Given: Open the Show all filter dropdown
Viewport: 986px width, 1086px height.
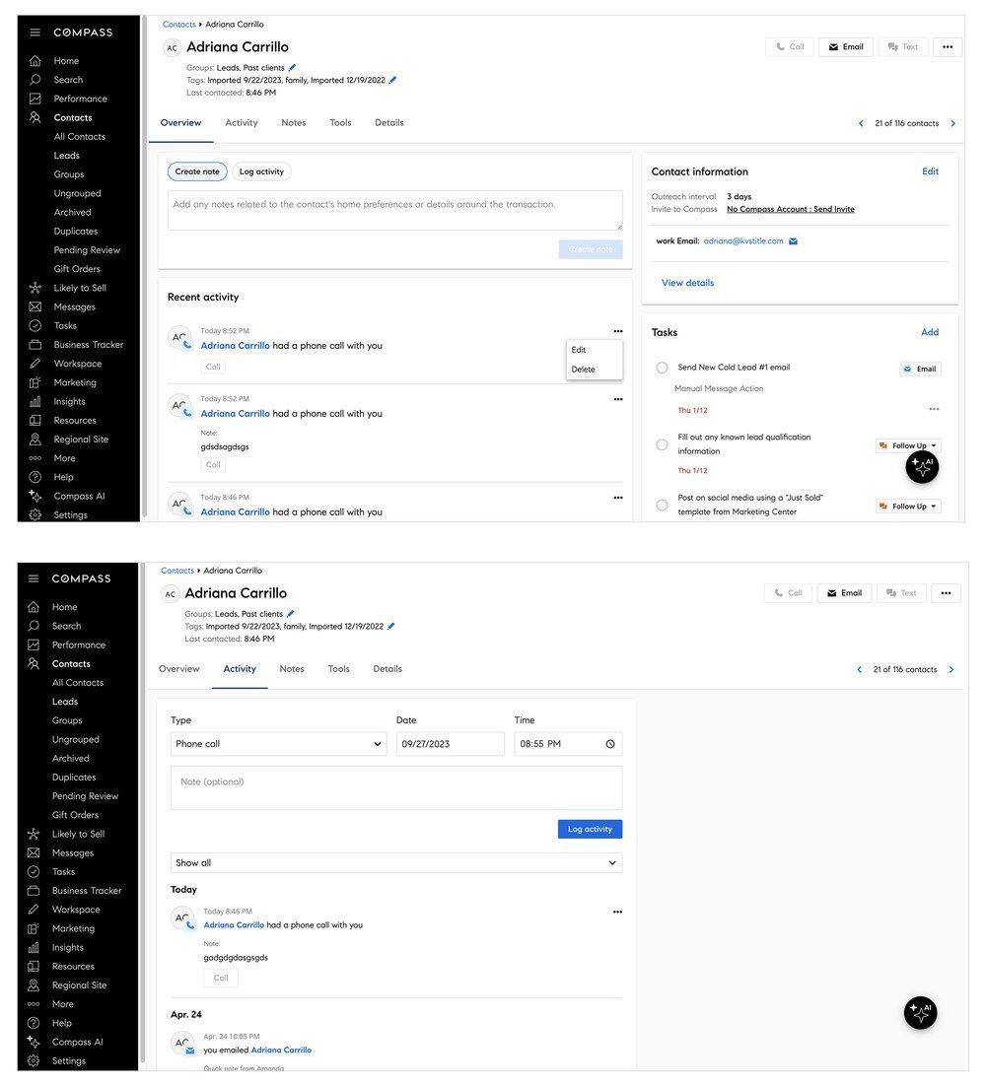Looking at the screenshot, I should pos(396,863).
